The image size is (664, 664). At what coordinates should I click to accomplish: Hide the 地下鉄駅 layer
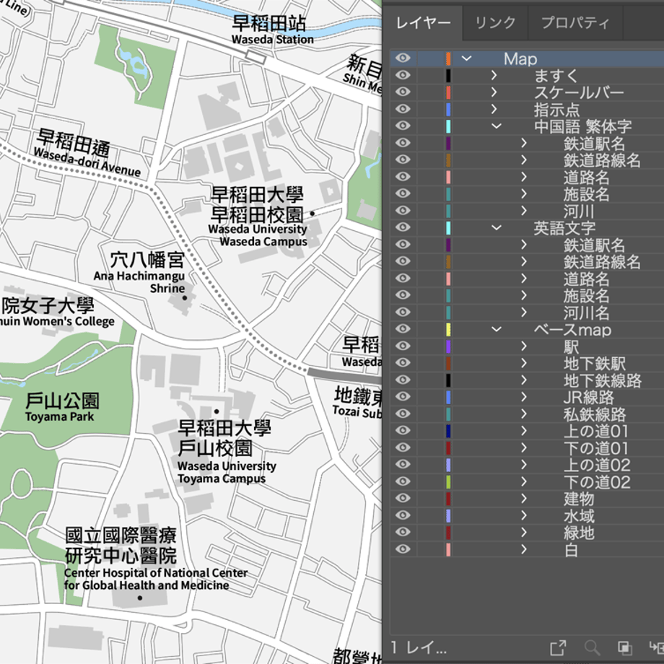click(403, 363)
